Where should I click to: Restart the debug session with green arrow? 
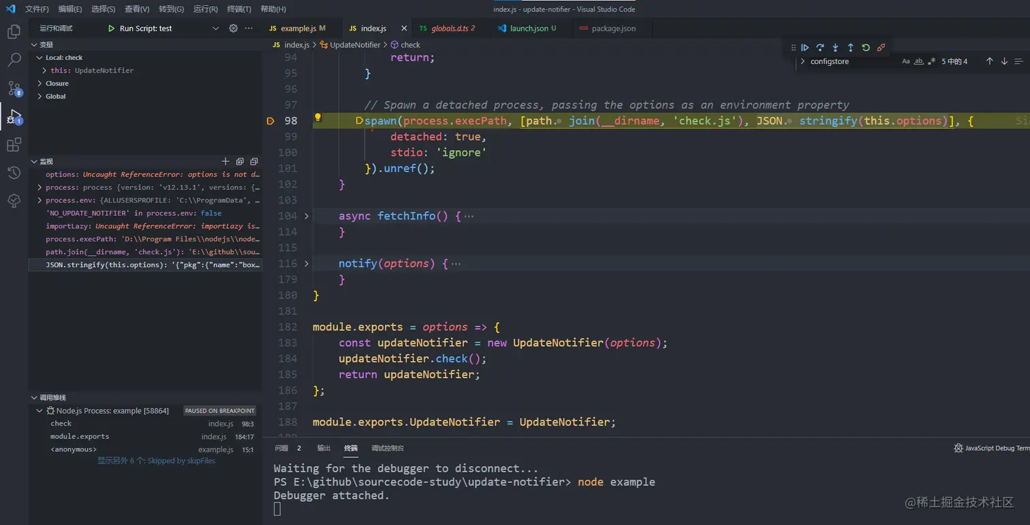pyautogui.click(x=866, y=48)
